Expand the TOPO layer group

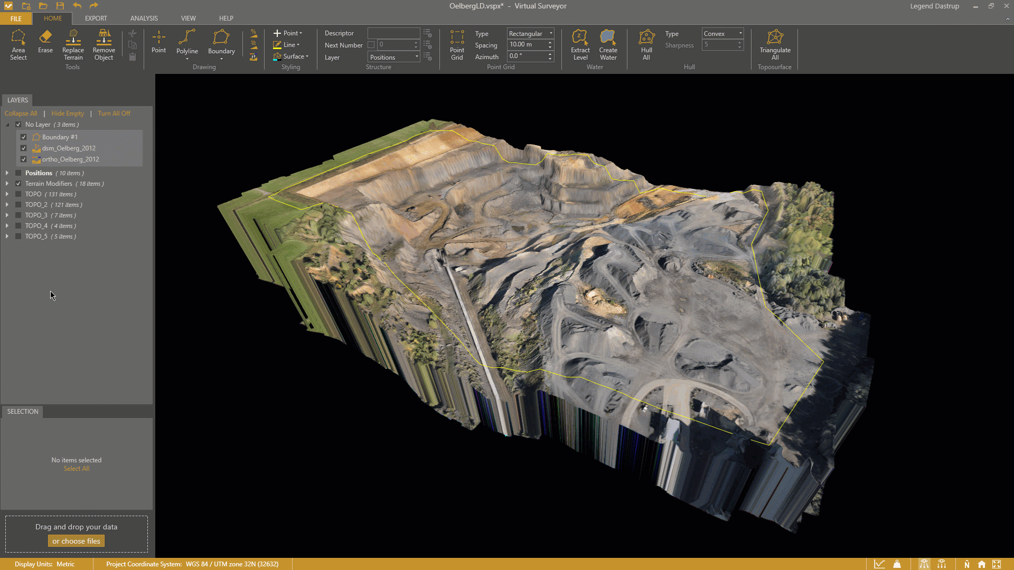tap(7, 194)
